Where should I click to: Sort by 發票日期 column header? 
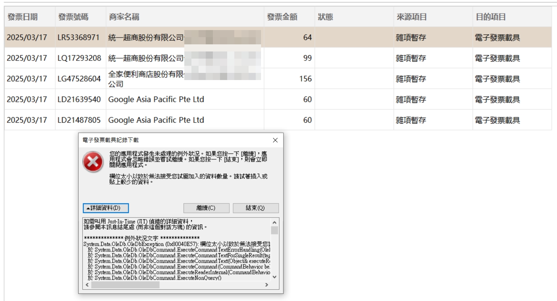[x=30, y=17]
